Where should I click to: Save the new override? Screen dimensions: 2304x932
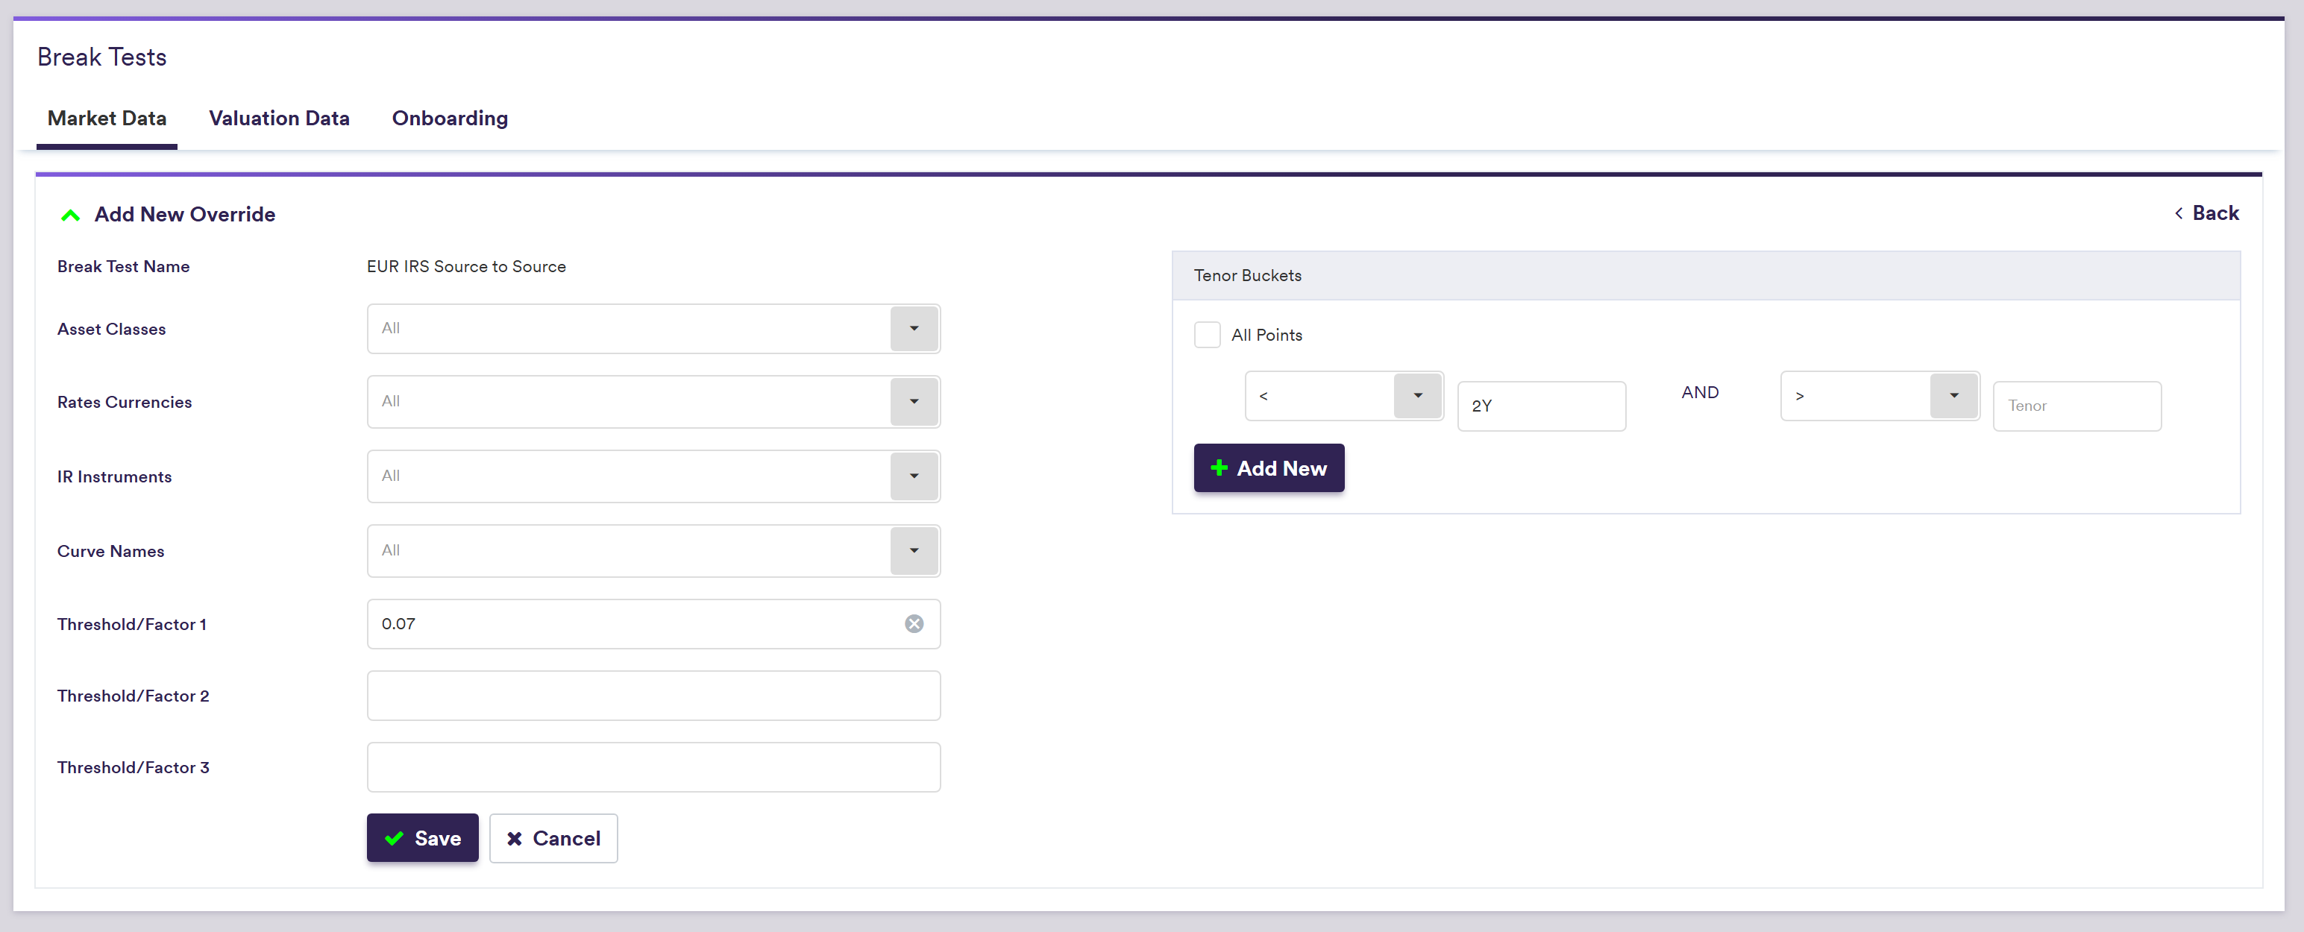[422, 838]
